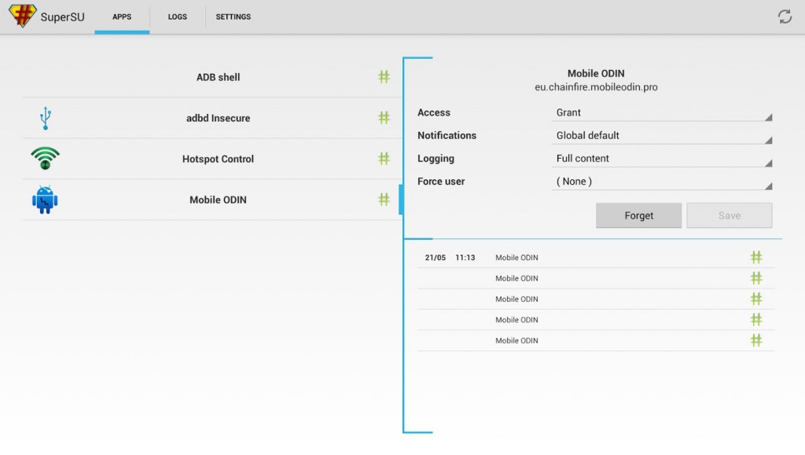The height and width of the screenshot is (455, 805).
Task: Click the green hash on 11:13 log entry
Action: click(755, 258)
